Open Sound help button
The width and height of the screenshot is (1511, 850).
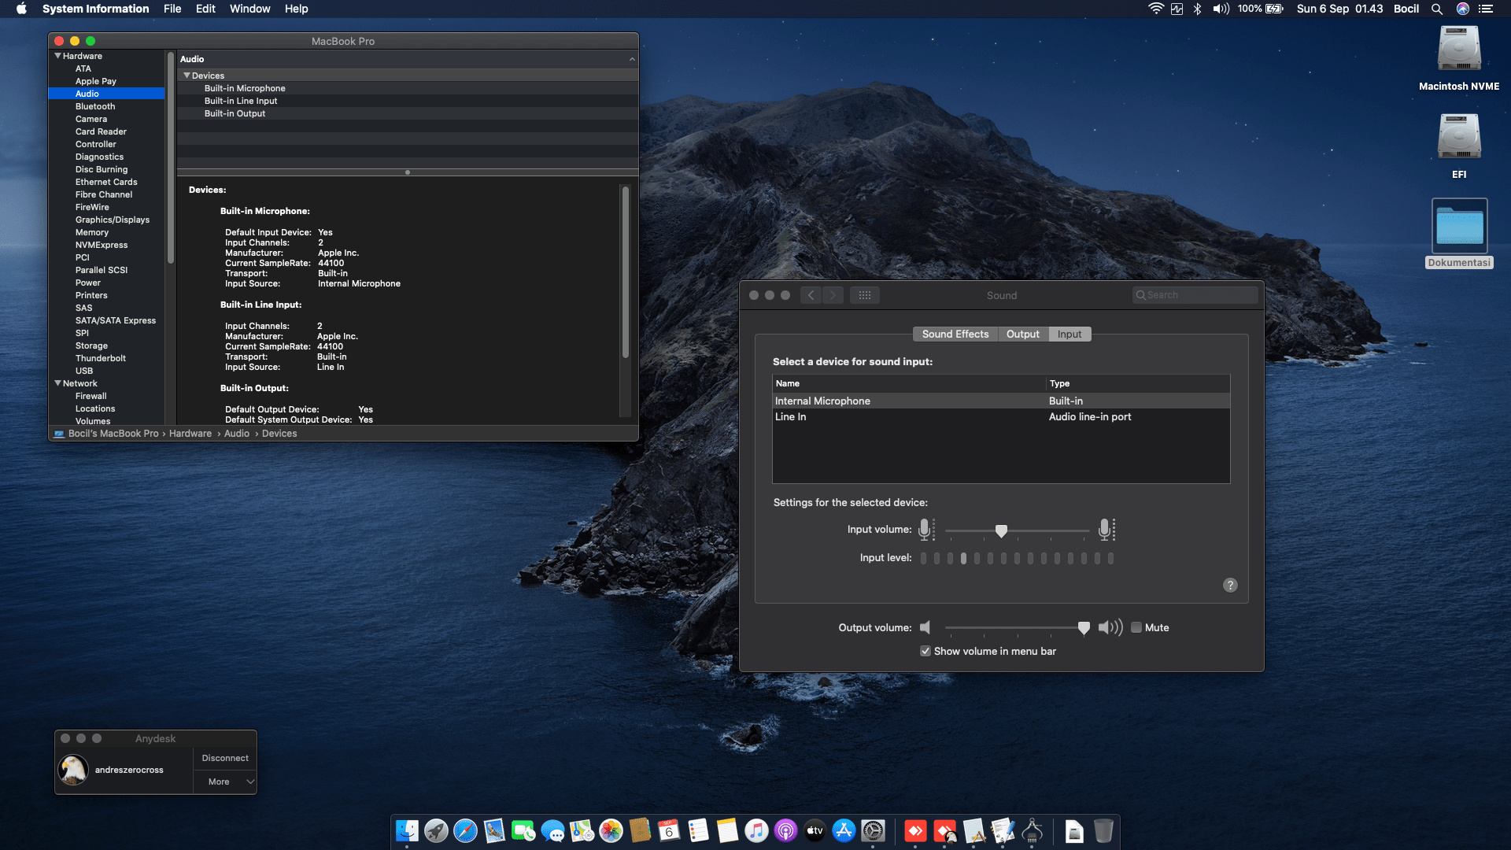tap(1230, 585)
